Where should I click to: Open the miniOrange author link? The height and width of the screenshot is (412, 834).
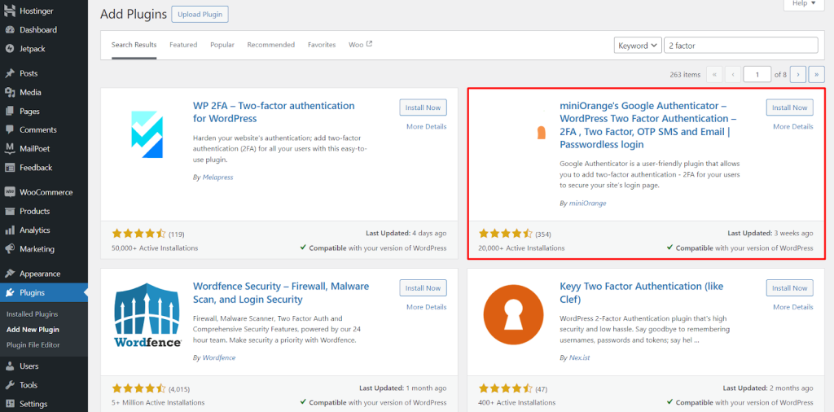587,203
